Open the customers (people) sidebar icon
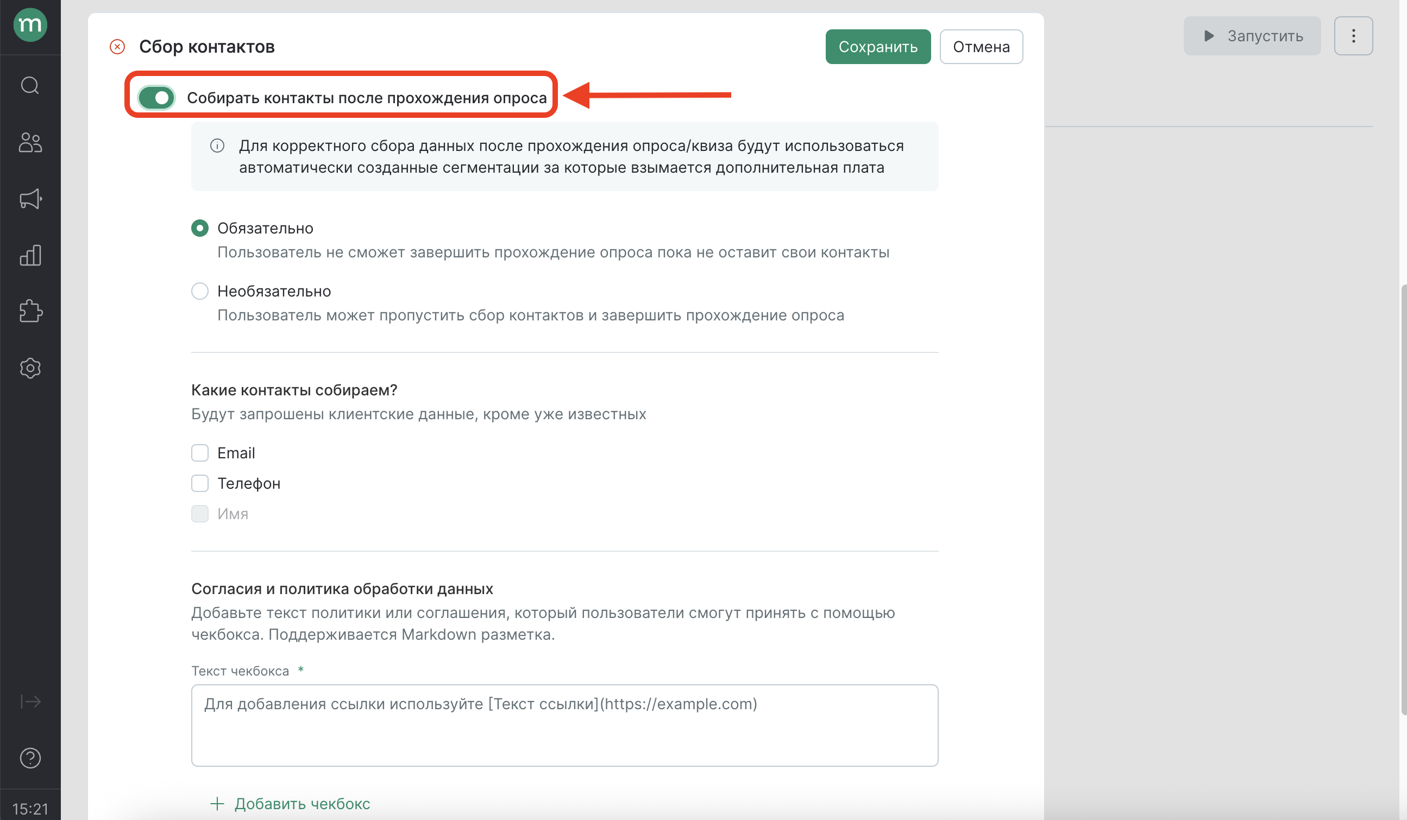 (30, 142)
